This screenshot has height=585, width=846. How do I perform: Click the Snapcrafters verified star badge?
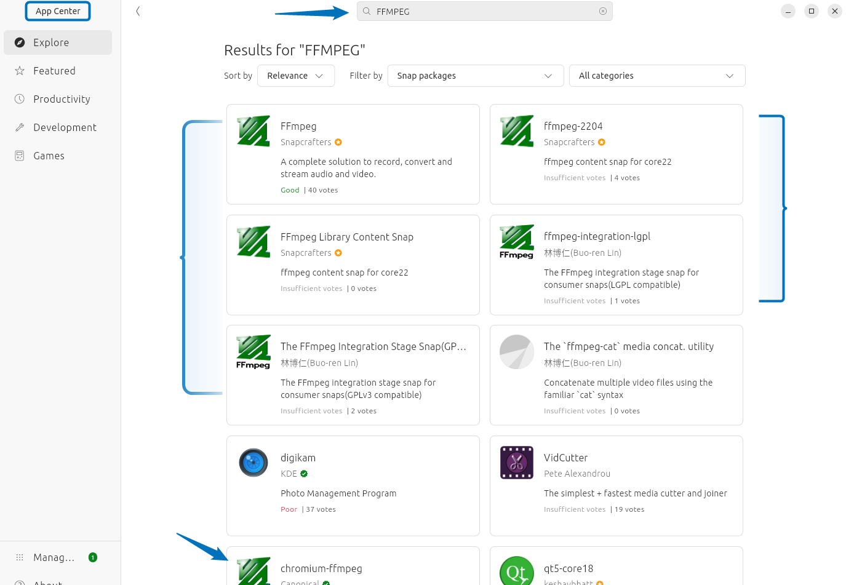point(338,141)
